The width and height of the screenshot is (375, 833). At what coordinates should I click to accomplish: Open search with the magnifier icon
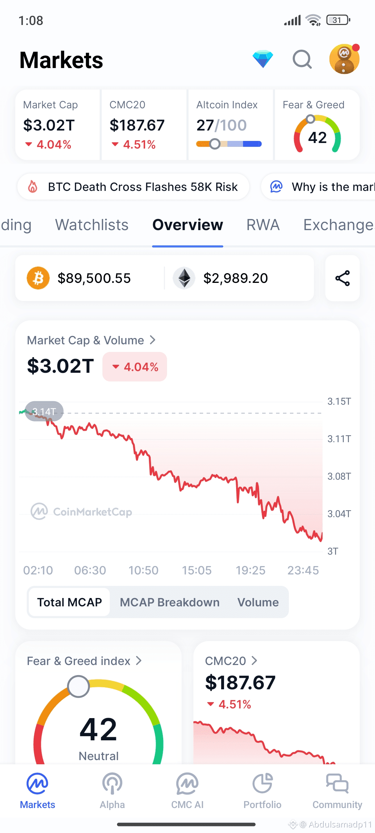click(x=302, y=59)
